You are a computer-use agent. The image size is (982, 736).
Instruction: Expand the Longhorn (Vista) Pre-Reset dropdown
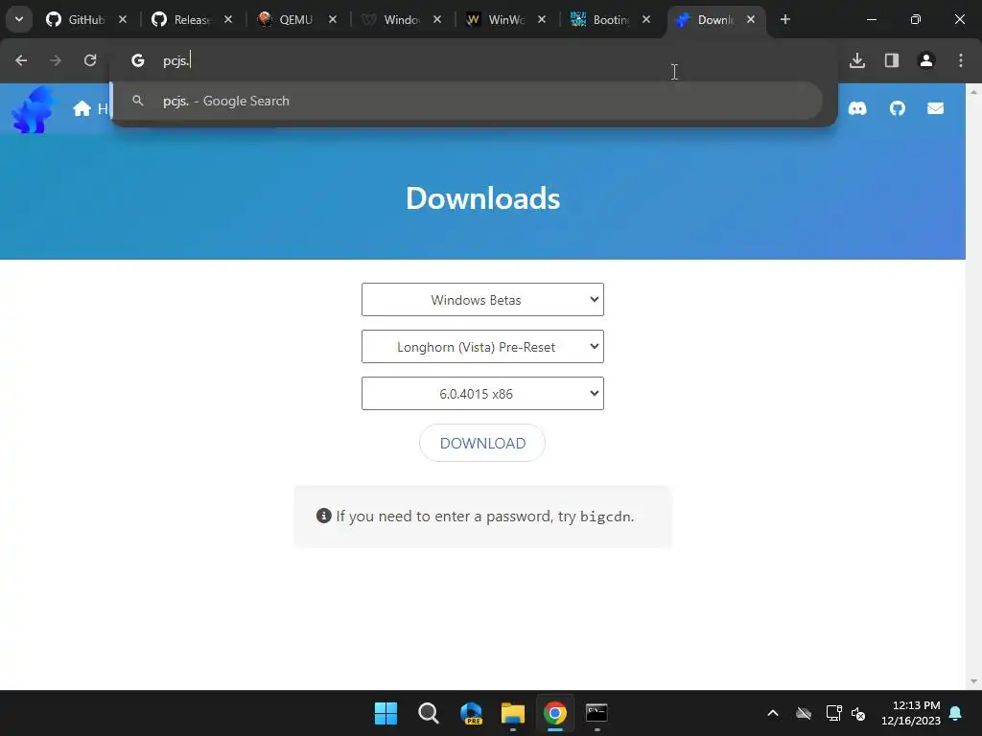pos(482,347)
